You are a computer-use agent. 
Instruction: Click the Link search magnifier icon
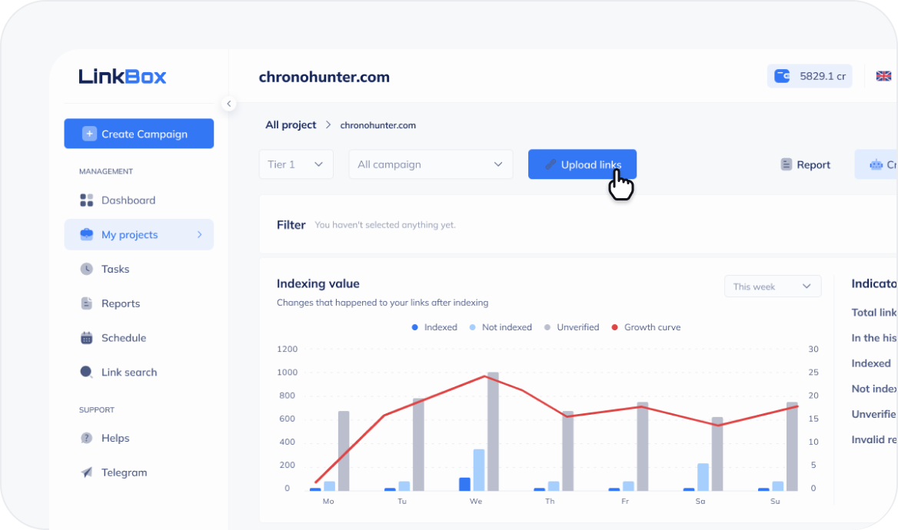point(87,373)
